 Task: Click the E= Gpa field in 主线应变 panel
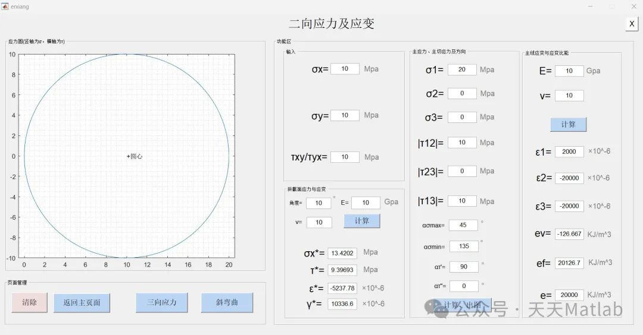tap(569, 71)
